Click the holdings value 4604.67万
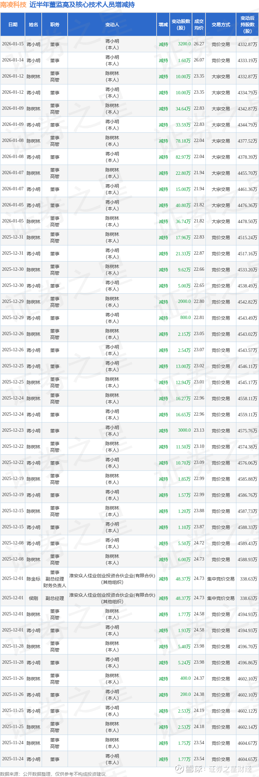Image resolution: width=259 pixels, height=777 pixels. point(248,743)
